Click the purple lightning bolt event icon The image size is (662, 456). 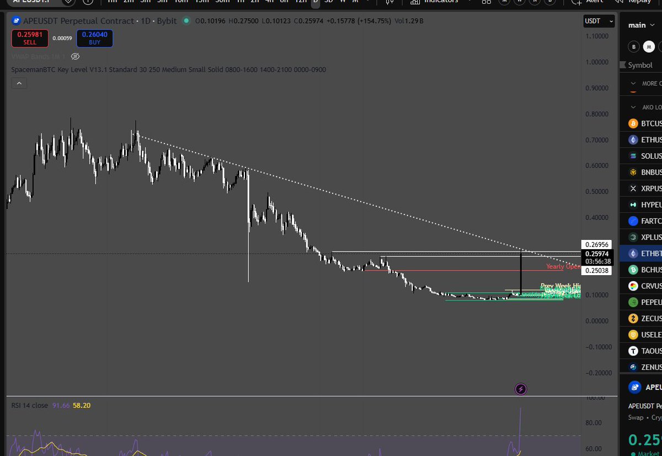(521, 389)
